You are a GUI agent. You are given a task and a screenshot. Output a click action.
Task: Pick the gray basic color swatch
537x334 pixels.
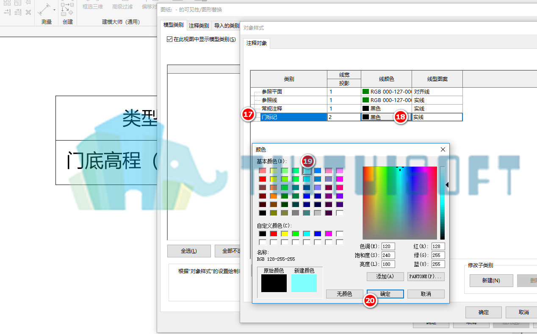296,213
